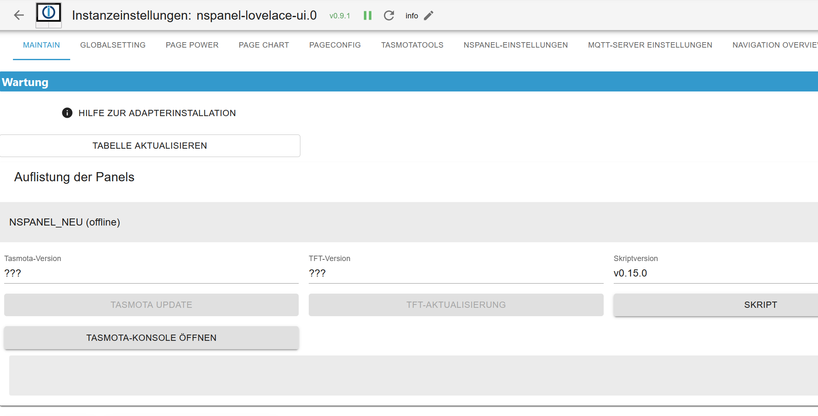Click the info circle help icon
This screenshot has width=818, height=416.
pos(67,113)
